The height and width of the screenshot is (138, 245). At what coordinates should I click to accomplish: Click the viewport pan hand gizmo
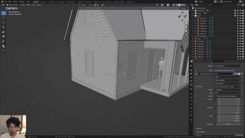click(186, 27)
